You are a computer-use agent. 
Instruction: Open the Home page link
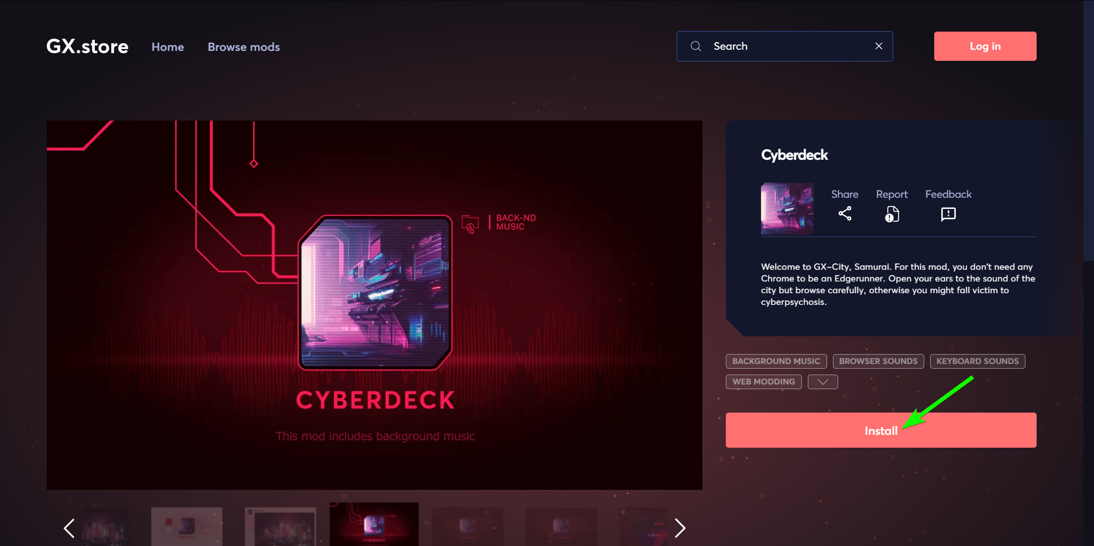(x=167, y=47)
